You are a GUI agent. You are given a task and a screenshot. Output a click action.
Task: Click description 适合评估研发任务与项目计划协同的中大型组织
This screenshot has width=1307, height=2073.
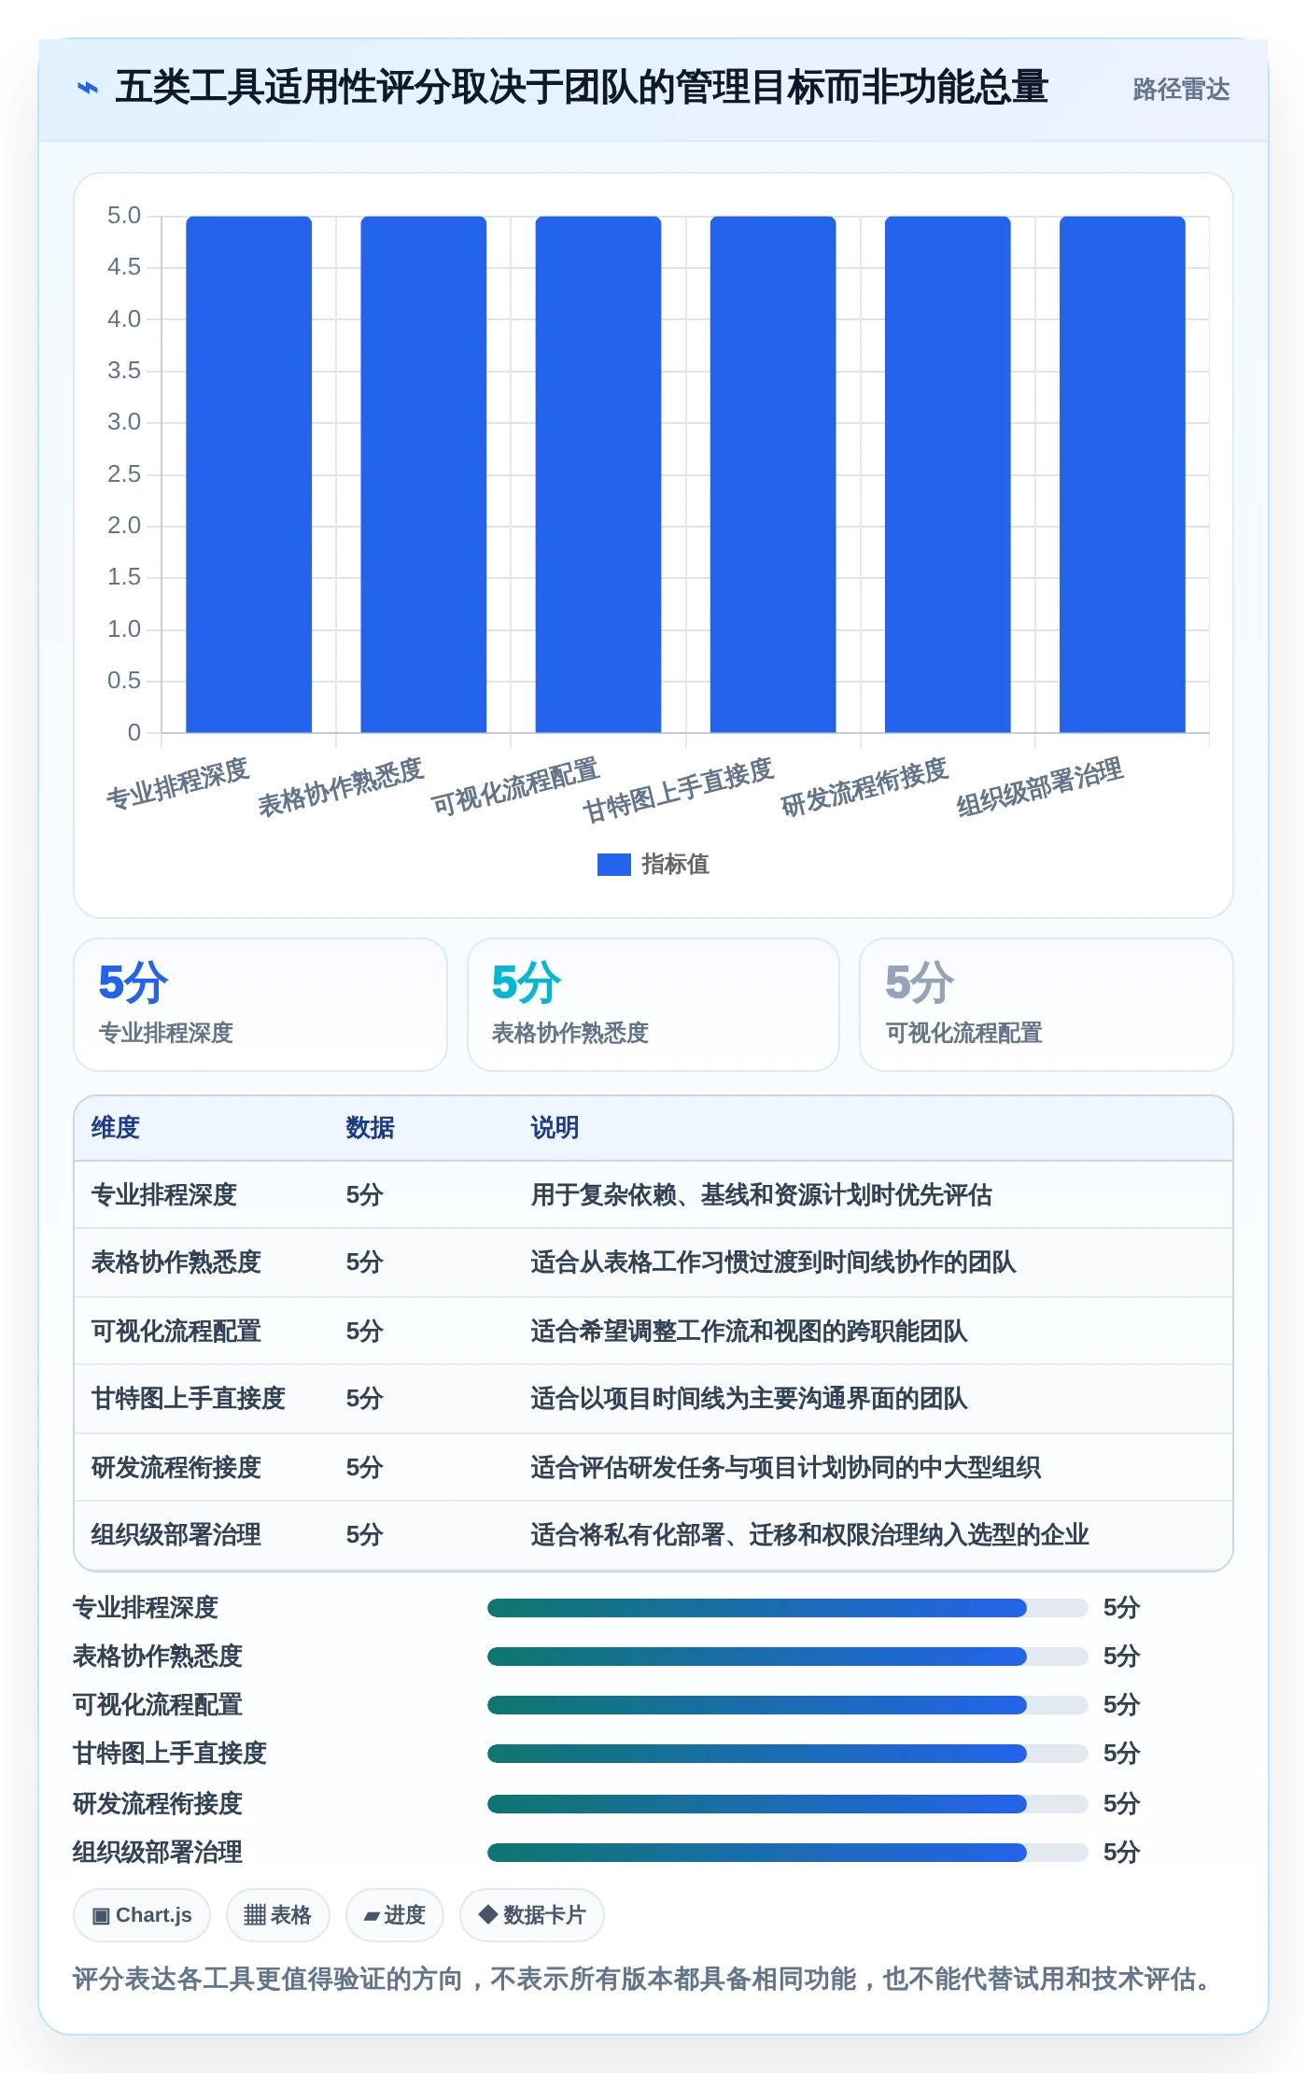click(785, 1468)
